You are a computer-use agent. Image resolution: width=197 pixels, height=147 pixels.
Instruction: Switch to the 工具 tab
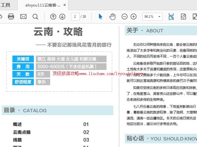click(6, 5)
